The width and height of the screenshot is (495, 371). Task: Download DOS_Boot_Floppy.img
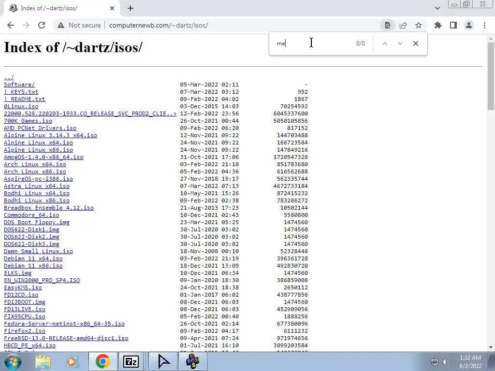pos(37,222)
